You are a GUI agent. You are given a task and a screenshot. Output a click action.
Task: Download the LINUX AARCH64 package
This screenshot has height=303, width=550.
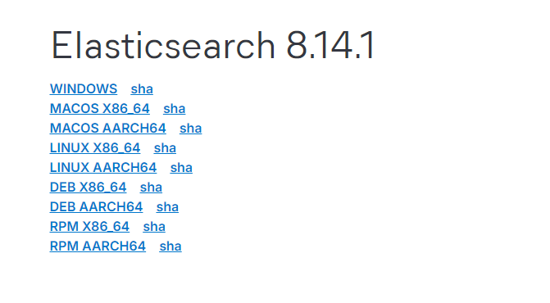click(x=103, y=167)
